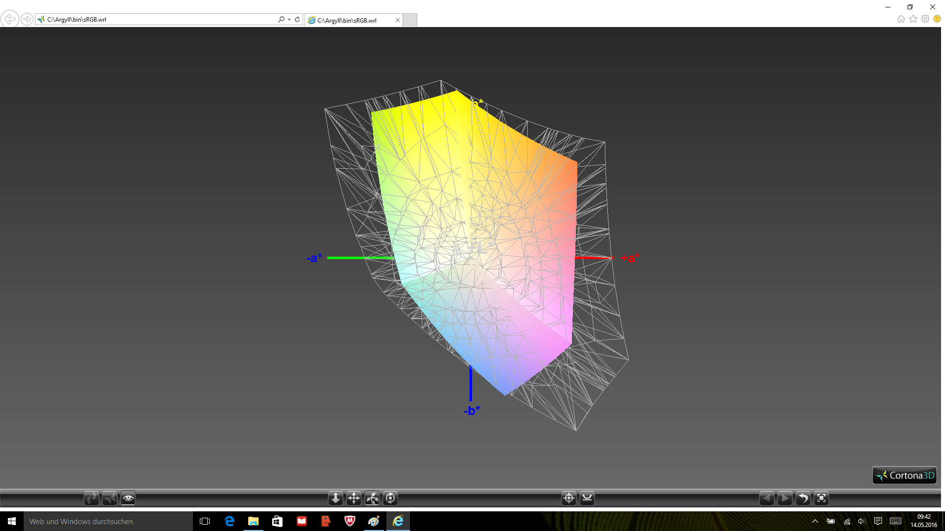Refresh the page with reload button
The image size is (945, 531).
pyautogui.click(x=297, y=20)
